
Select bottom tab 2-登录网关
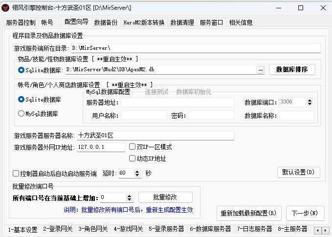[58, 229]
